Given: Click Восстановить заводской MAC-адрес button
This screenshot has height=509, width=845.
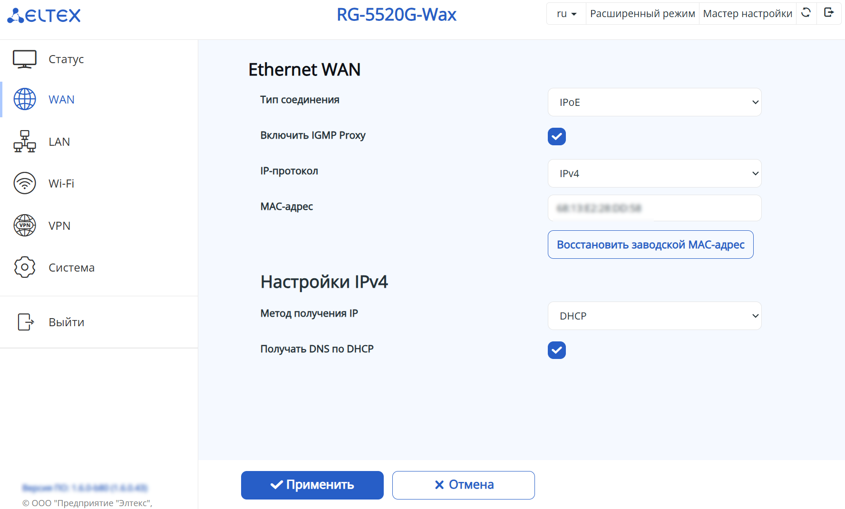Looking at the screenshot, I should pyautogui.click(x=651, y=245).
